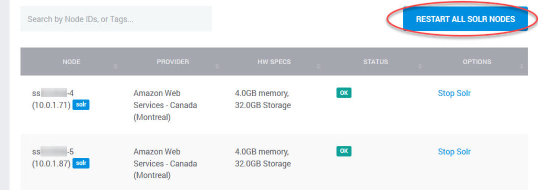Click the Restart All Solr Nodes button

465,19
